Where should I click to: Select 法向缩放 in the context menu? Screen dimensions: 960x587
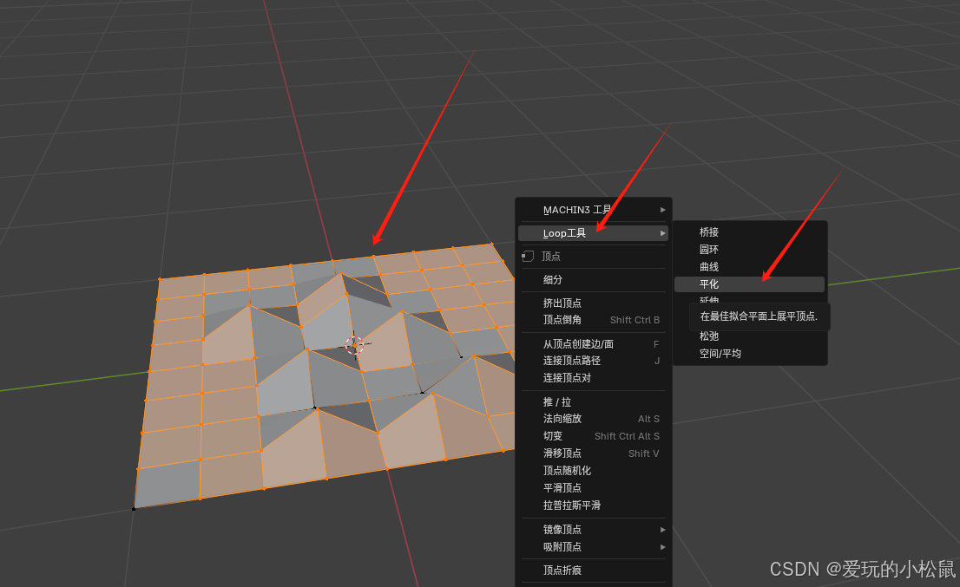coord(593,419)
